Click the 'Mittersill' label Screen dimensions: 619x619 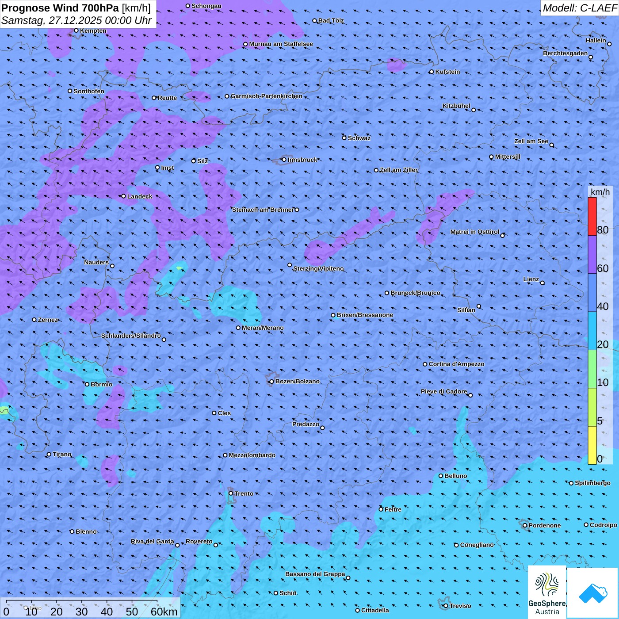coord(508,157)
